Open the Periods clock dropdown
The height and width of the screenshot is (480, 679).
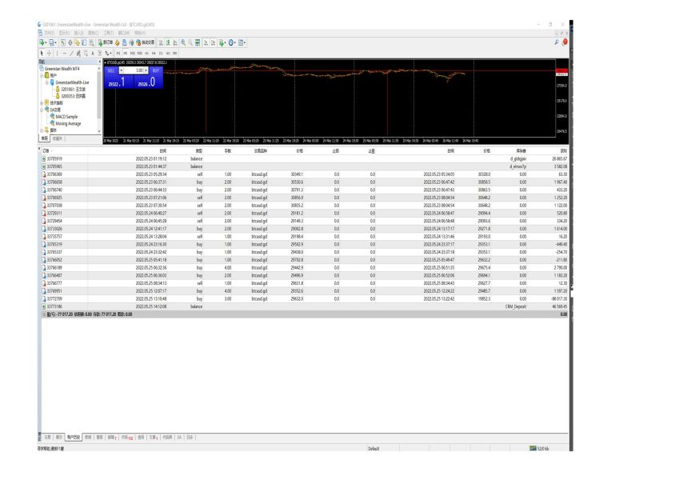click(x=232, y=42)
